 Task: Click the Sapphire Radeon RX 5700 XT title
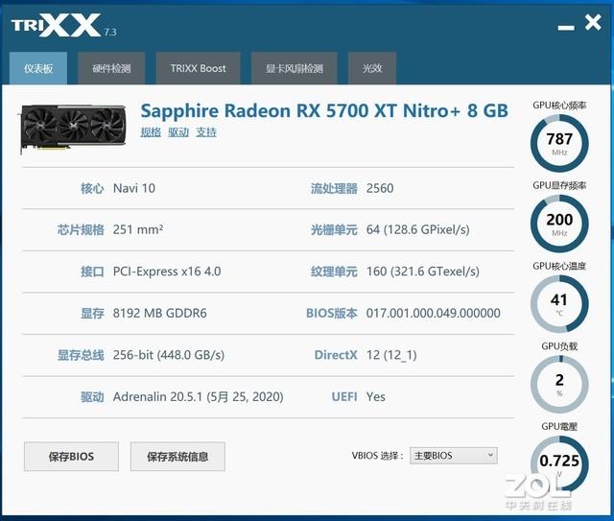click(324, 110)
